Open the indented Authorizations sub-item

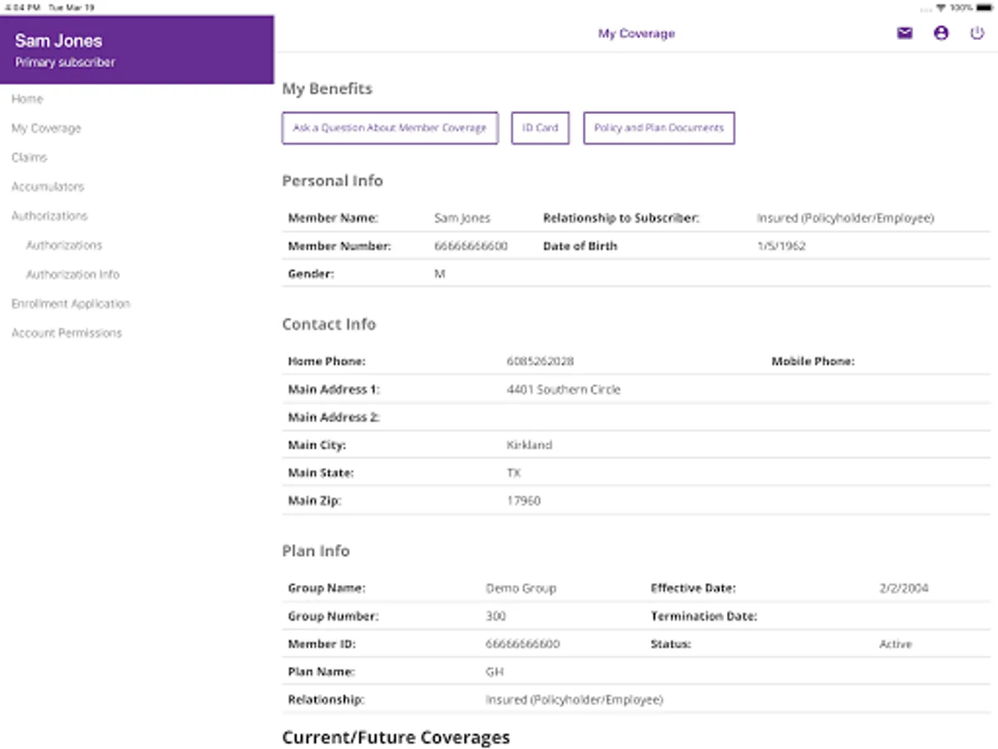[64, 246]
